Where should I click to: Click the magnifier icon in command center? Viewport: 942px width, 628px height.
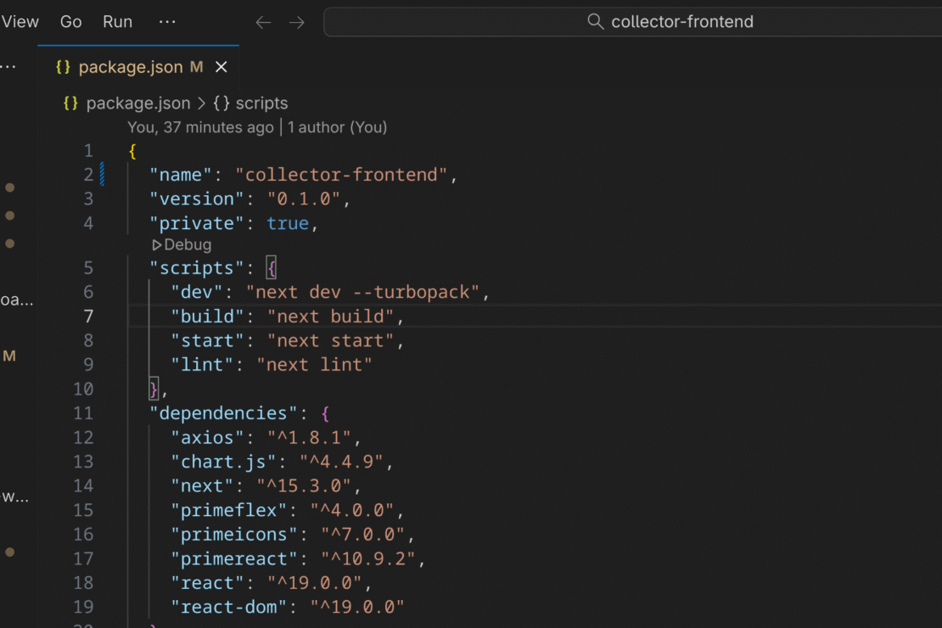pyautogui.click(x=596, y=22)
